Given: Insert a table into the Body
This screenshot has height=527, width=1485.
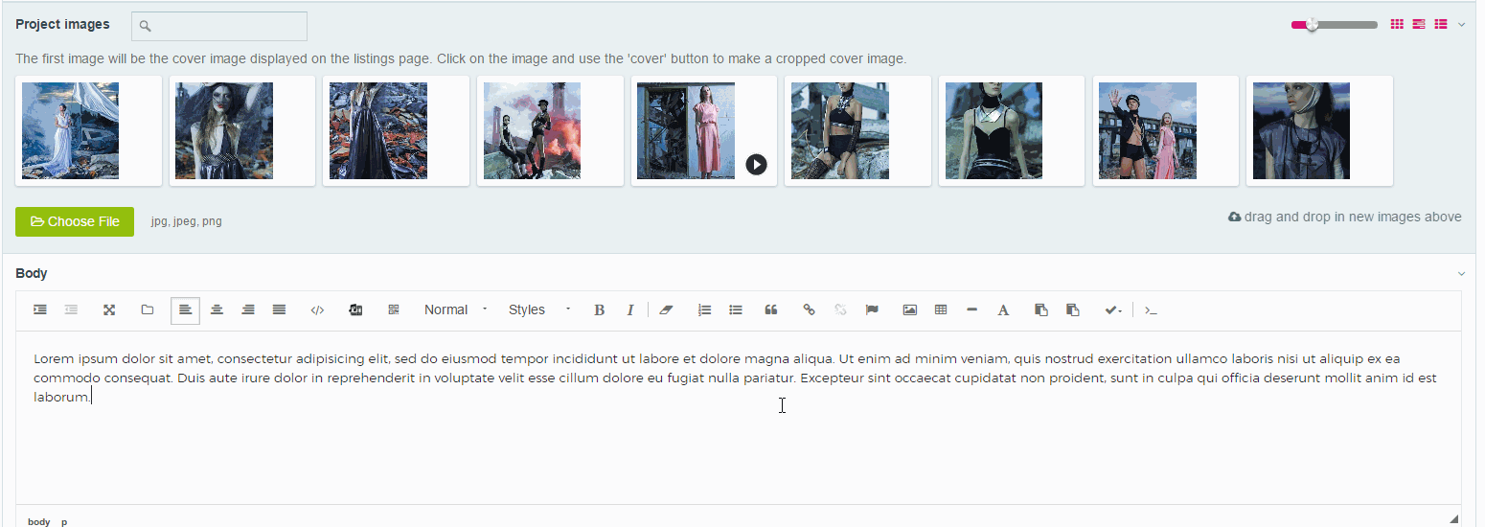Looking at the screenshot, I should pyautogui.click(x=941, y=310).
